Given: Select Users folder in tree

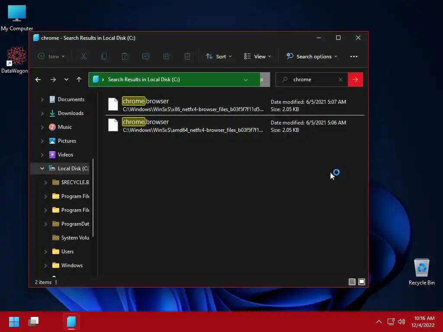Looking at the screenshot, I should tap(63, 252).
